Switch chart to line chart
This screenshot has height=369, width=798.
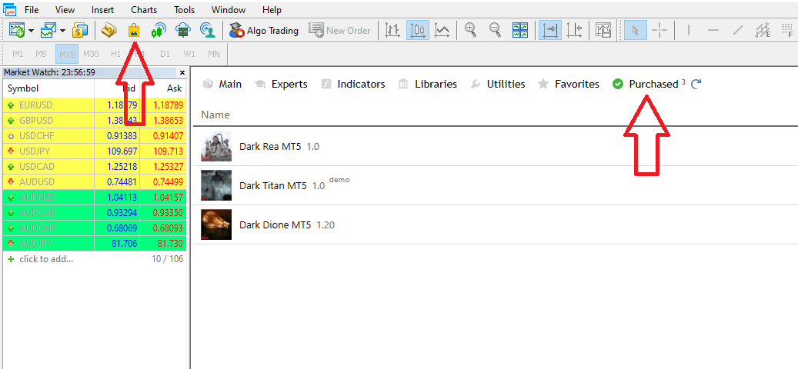tap(442, 31)
